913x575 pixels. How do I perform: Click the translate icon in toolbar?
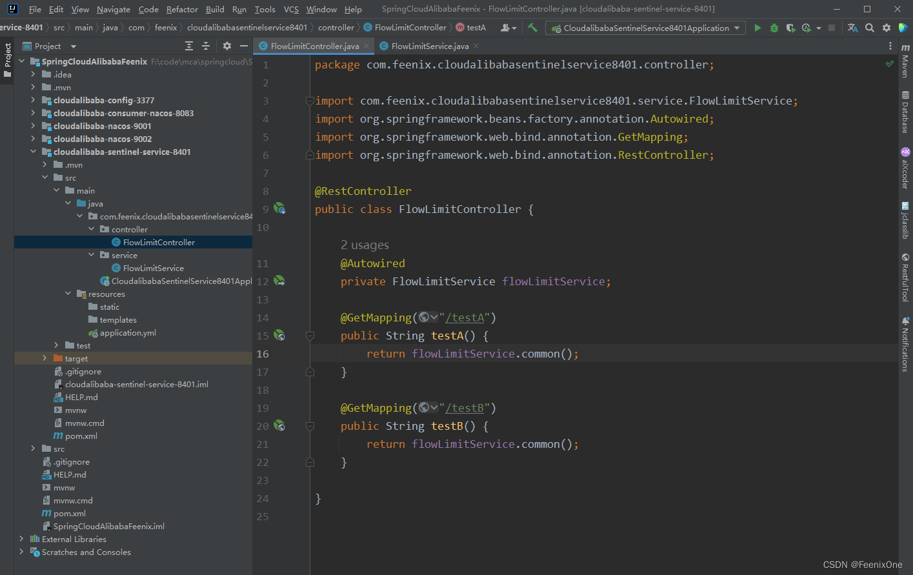coord(852,28)
